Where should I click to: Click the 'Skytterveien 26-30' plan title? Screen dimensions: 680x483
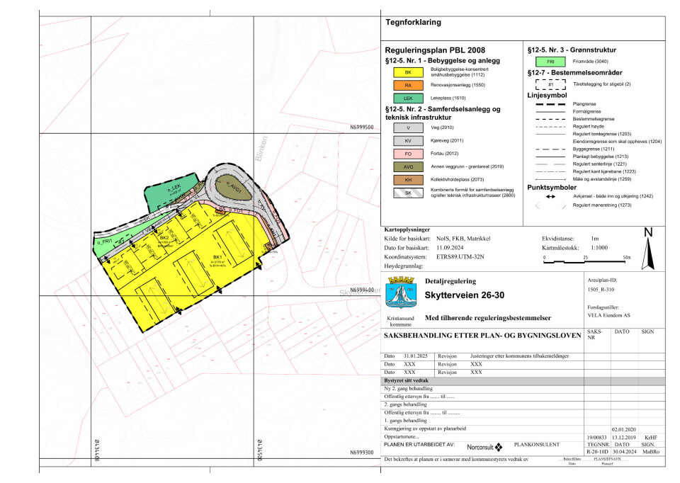pyautogui.click(x=465, y=296)
